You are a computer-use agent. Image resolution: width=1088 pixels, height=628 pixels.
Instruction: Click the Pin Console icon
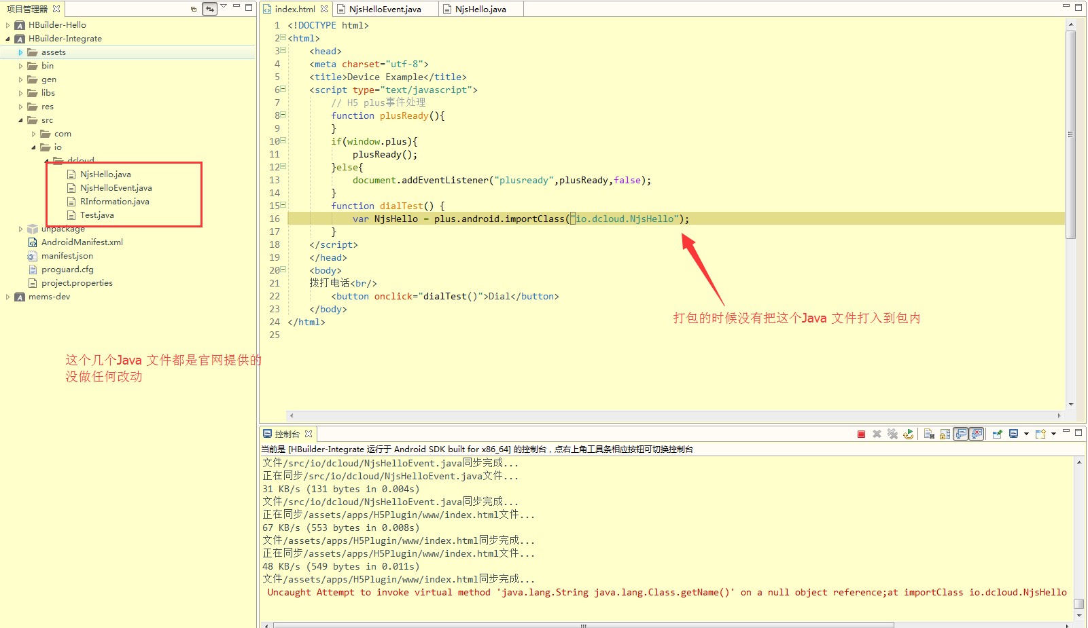(997, 435)
